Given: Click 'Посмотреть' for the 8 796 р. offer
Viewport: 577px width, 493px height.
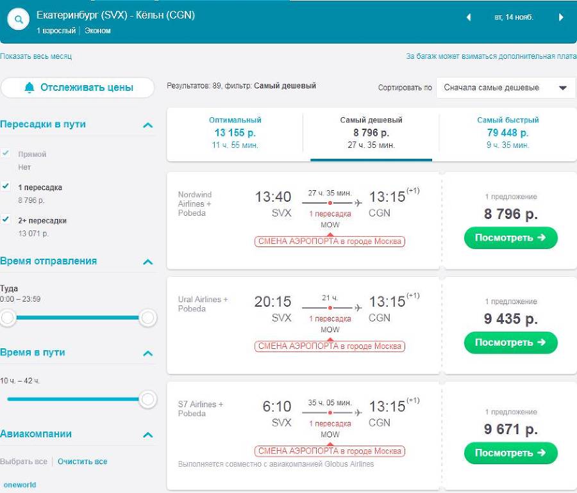Looking at the screenshot, I should [x=510, y=238].
